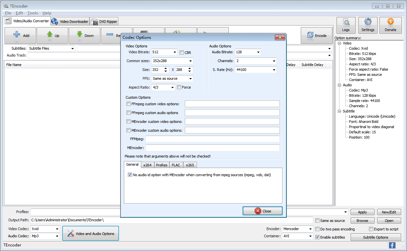Open the Facebook icon in status bar
Image resolution: width=407 pixels, height=251 pixels.
click(x=392, y=245)
